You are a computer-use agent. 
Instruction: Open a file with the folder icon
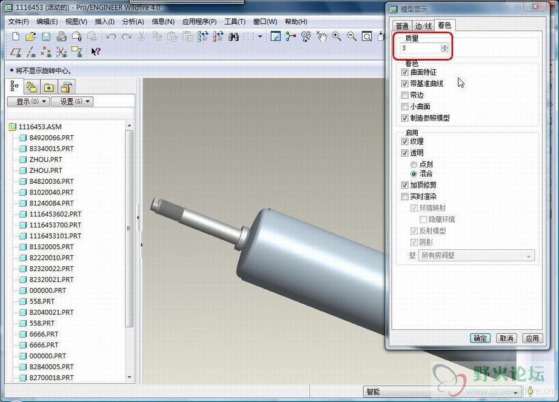pos(31,36)
